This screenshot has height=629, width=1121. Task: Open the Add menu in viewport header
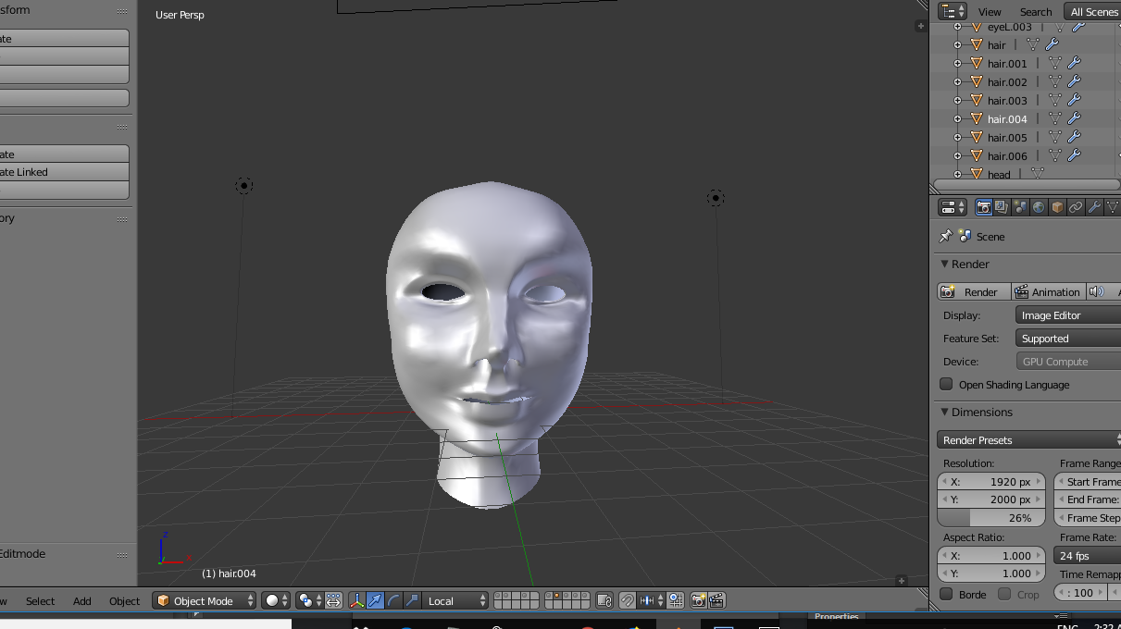point(82,600)
